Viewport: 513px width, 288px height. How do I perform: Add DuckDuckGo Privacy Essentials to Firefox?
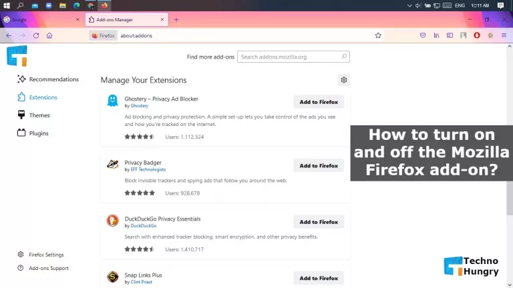[x=319, y=222]
